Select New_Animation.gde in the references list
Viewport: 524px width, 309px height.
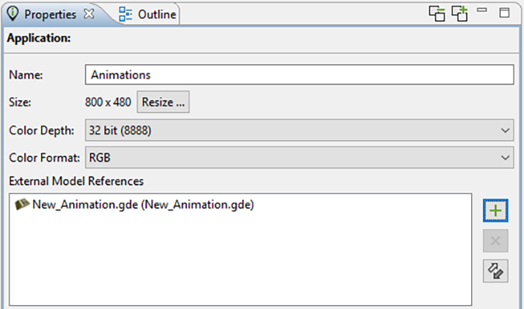[x=143, y=204]
